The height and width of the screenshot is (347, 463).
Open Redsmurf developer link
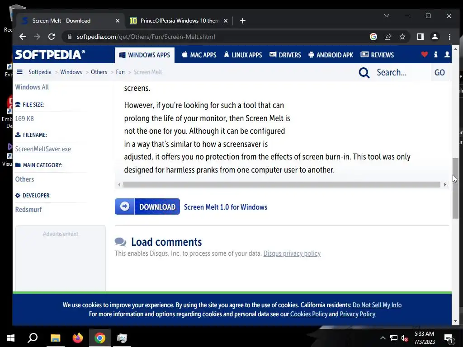pos(28,210)
